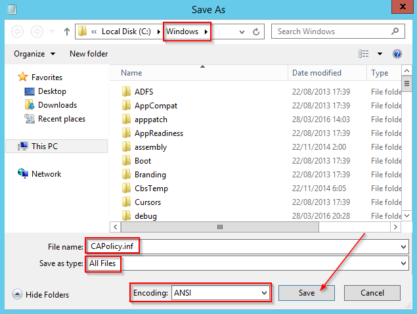Select This PC in navigation pane
417x314 pixels.
[44, 146]
